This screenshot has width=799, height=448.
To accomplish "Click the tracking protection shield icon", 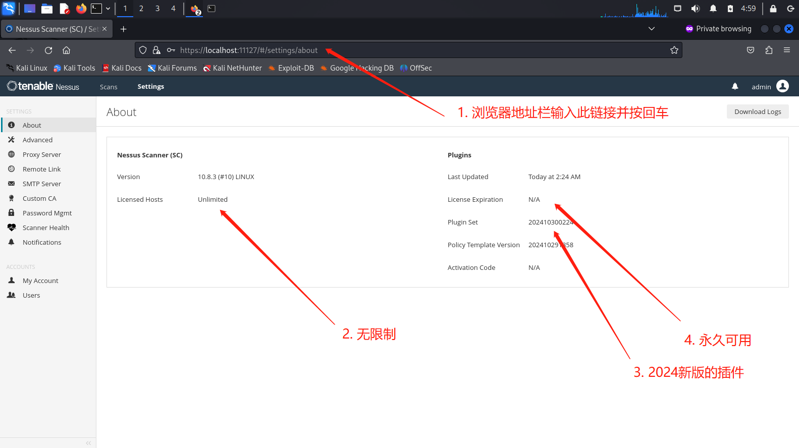I will coord(143,50).
